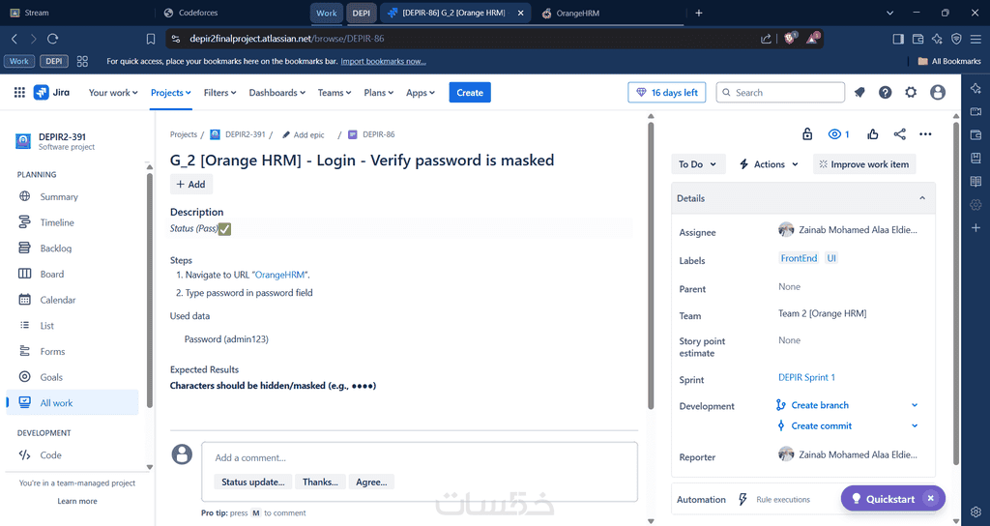Close the Quickstart panel button
The width and height of the screenshot is (990, 526).
pyautogui.click(x=930, y=498)
